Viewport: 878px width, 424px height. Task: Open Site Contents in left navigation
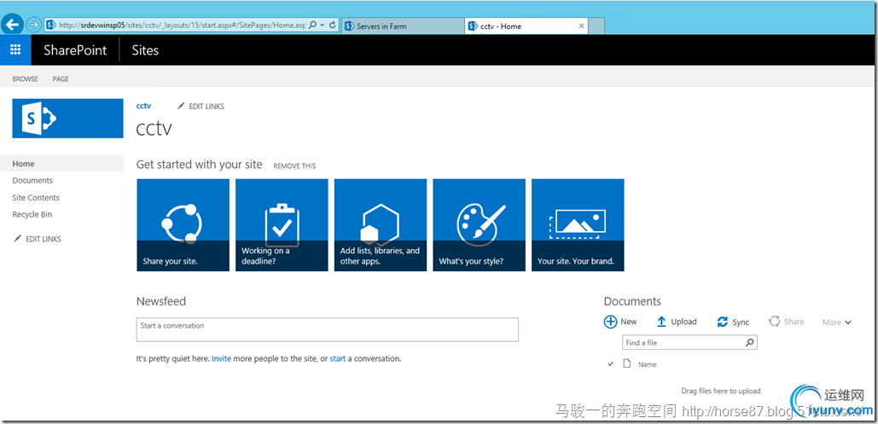point(36,198)
